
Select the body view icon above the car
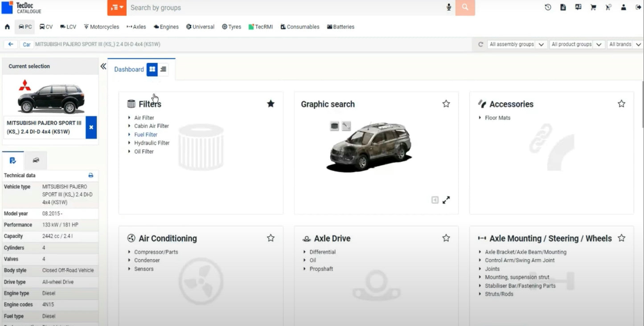[x=334, y=126]
